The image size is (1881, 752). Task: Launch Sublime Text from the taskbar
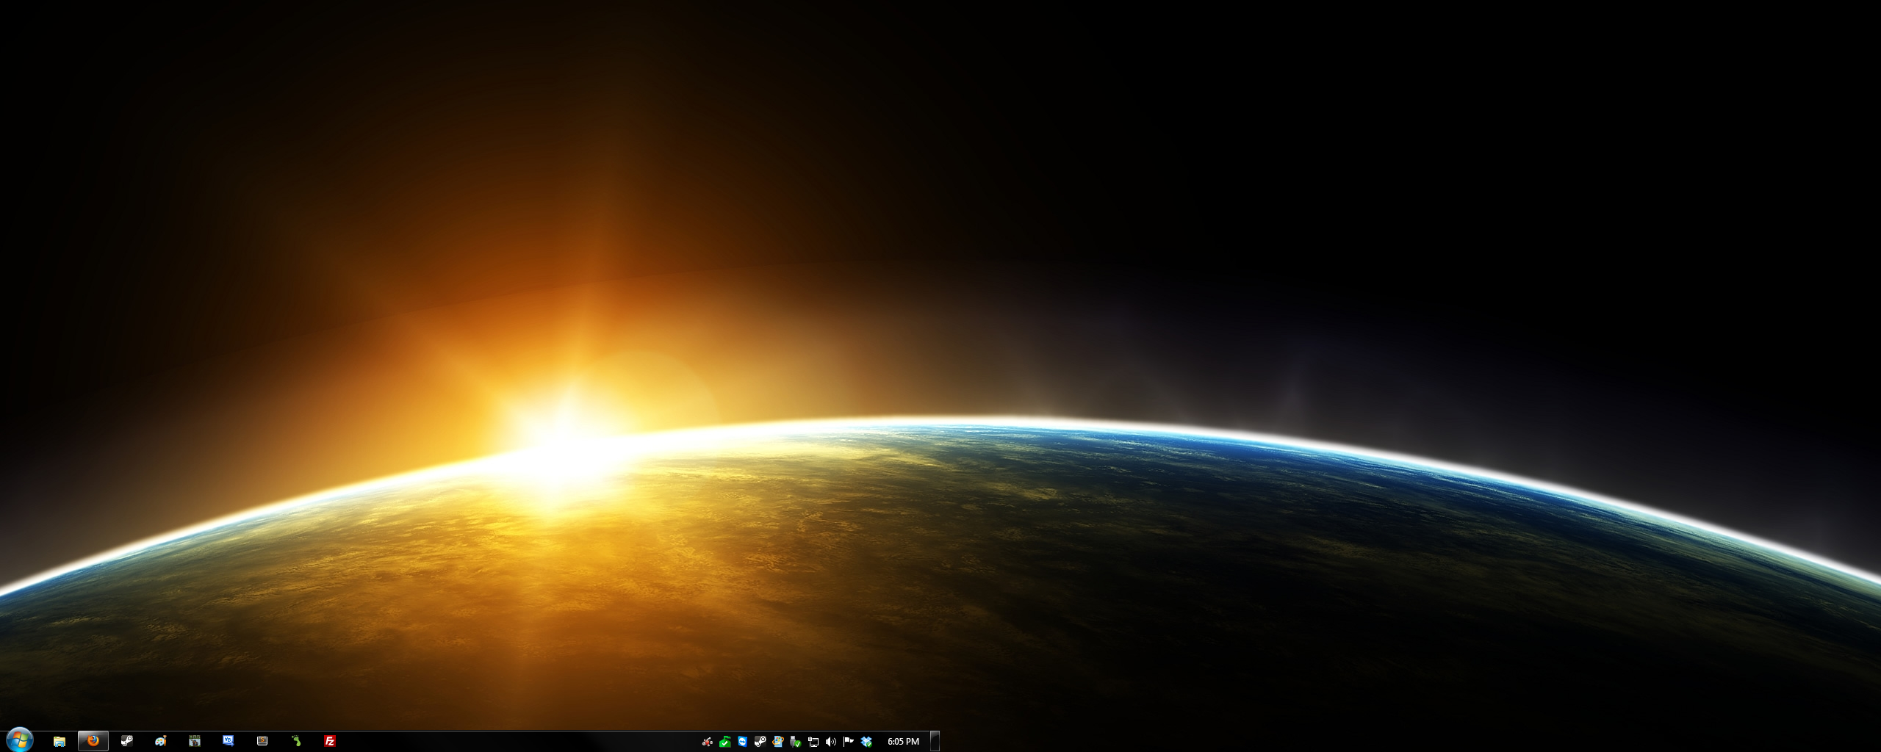(262, 741)
